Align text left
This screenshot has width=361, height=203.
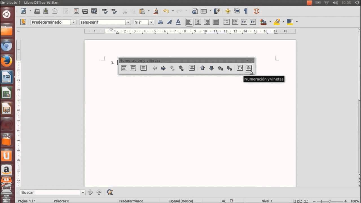point(189,22)
